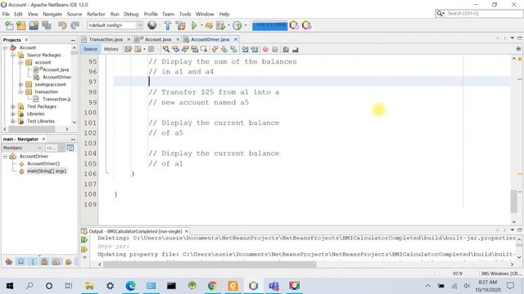This screenshot has height=294, width=524.
Task: Select AccountDriver() constructor in Navigator
Action: click(x=43, y=163)
